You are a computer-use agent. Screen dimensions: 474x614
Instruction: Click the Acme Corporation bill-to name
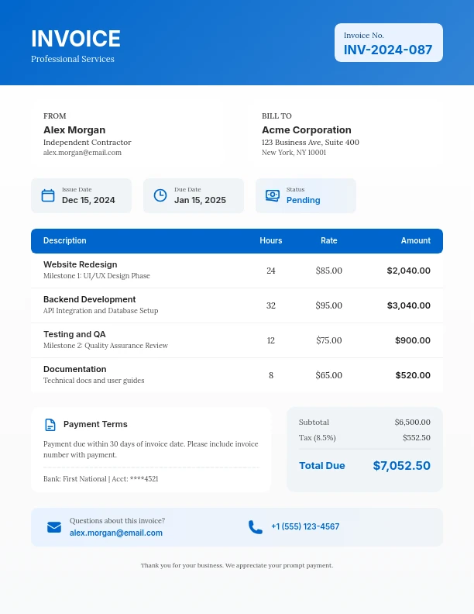pyautogui.click(x=307, y=130)
